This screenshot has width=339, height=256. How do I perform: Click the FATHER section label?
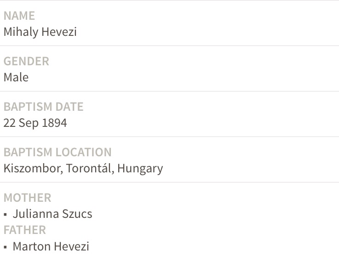pos(25,230)
